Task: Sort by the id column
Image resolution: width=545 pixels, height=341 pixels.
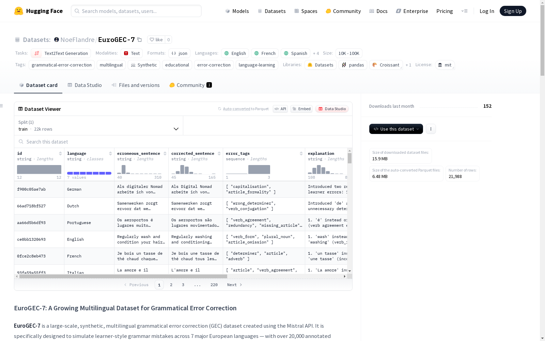Action: coord(60,153)
